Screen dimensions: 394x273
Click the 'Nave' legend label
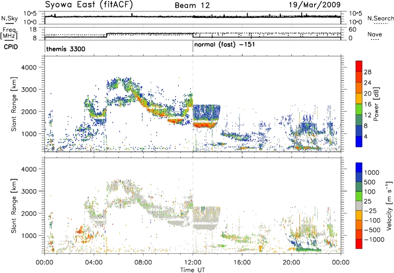coord(375,34)
